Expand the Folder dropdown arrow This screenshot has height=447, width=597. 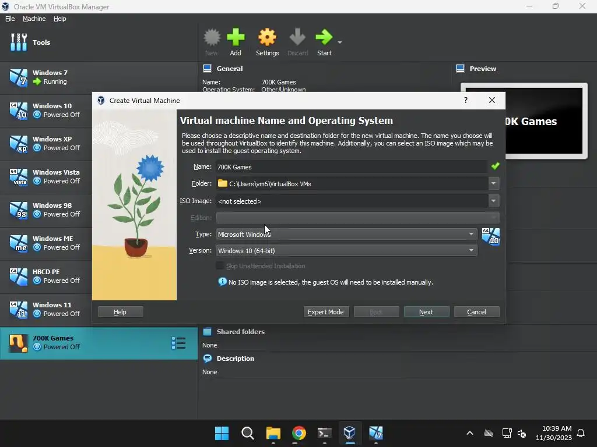pos(493,183)
